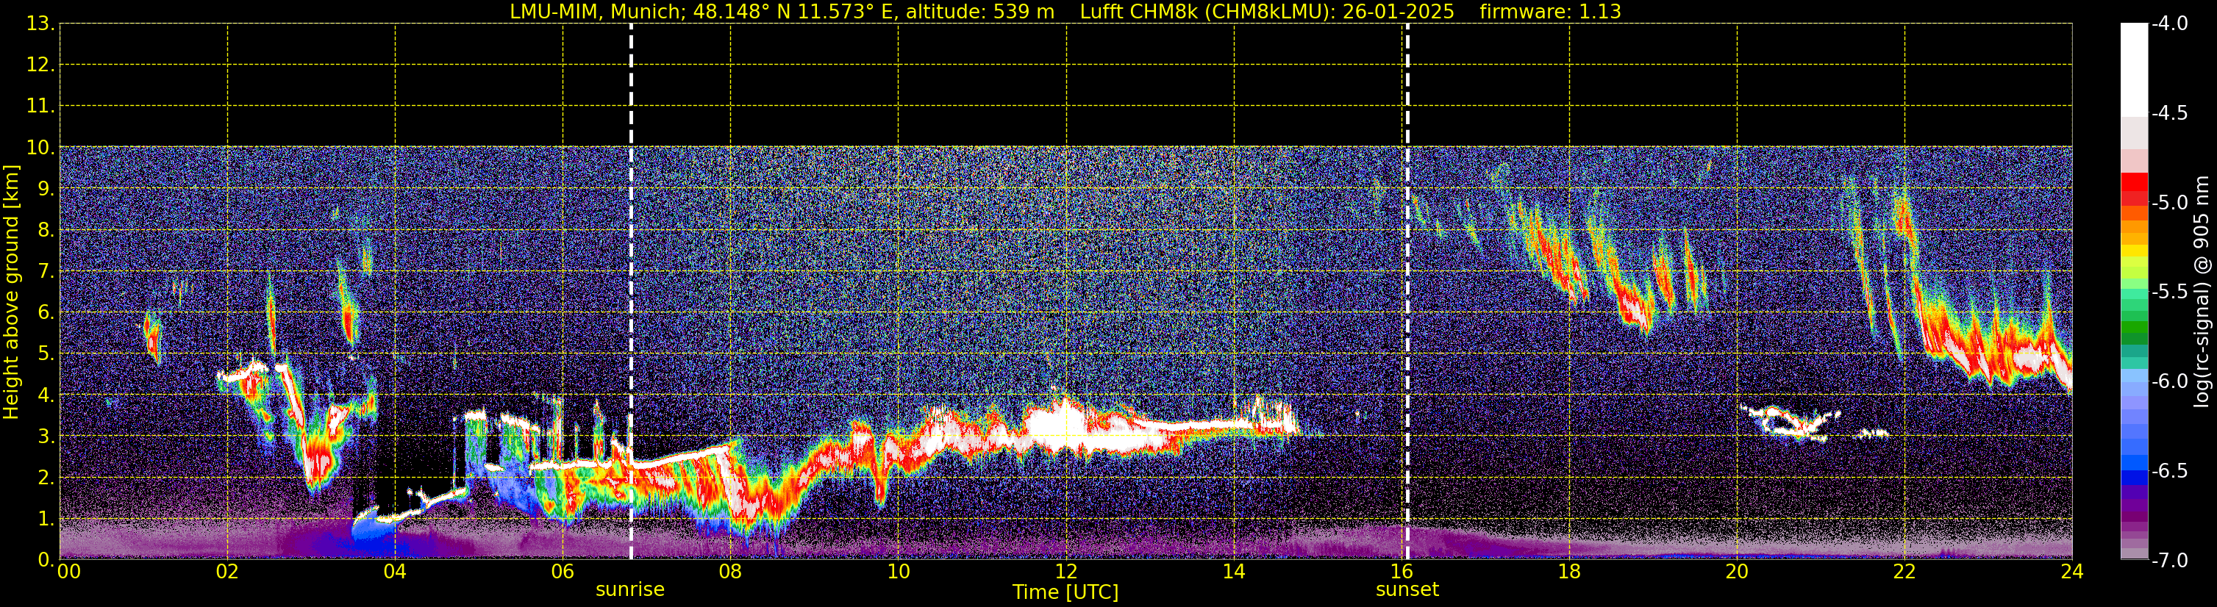Click the x-axis tick label '12' on time axis
This screenshot has width=2217, height=607.
click(x=1066, y=572)
